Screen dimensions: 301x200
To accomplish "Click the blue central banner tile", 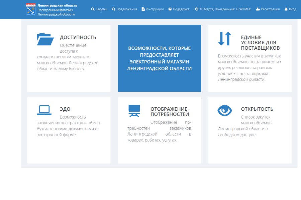I will [x=159, y=58].
